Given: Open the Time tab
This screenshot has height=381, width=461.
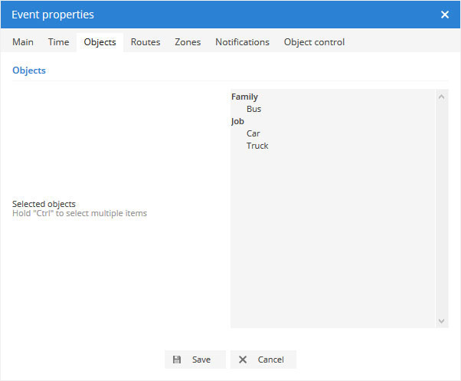Looking at the screenshot, I should click(58, 42).
